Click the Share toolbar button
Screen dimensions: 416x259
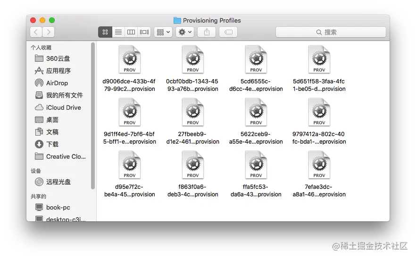point(207,32)
